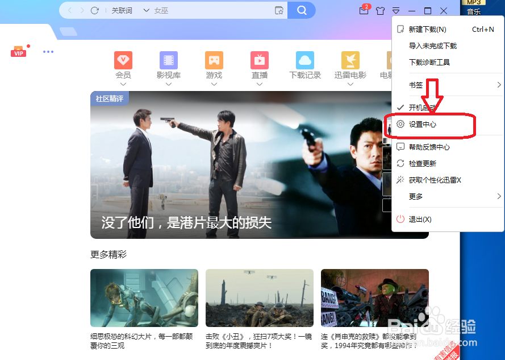Open the message inbox with 2 badge

(x=364, y=10)
